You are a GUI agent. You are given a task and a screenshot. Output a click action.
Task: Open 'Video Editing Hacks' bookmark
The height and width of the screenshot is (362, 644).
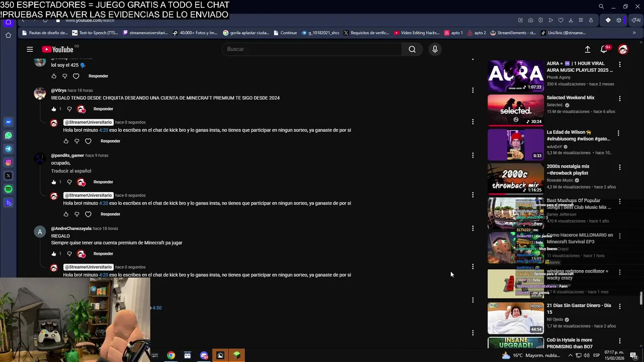[x=417, y=33]
